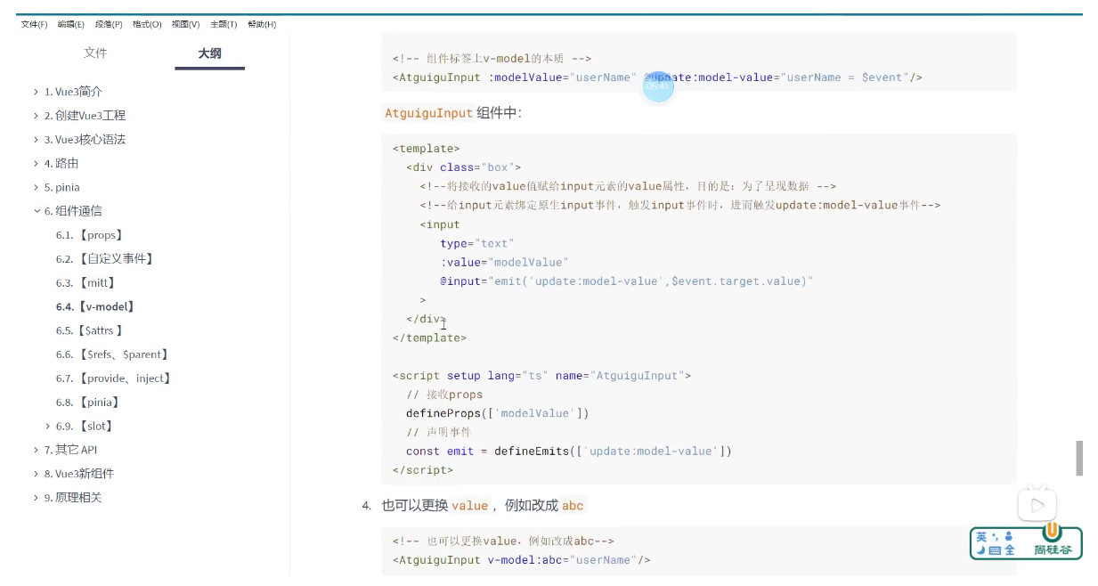Click comment 组件标签上v-model的本质
Image resolution: width=1098 pixels, height=586 pixels.
click(x=492, y=59)
